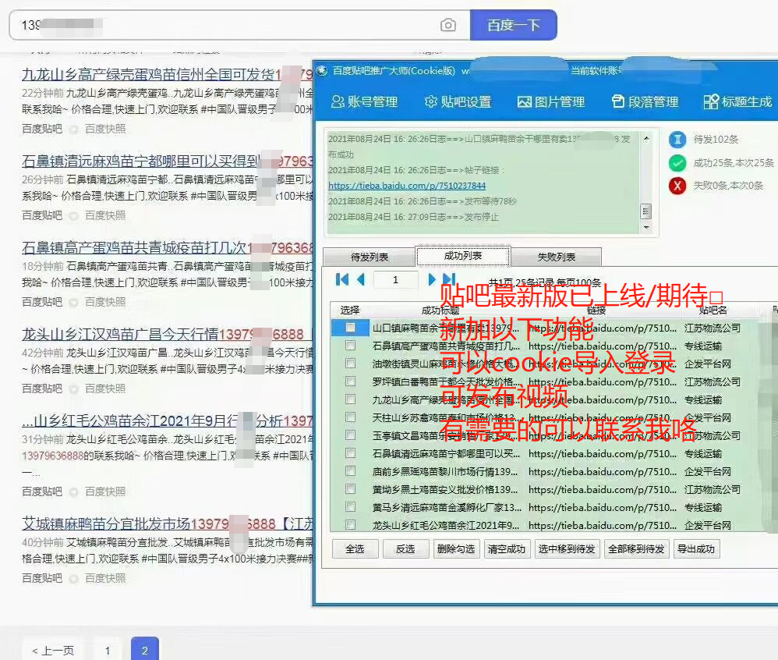
Task: Click the red X 失败 icon
Action: (677, 186)
